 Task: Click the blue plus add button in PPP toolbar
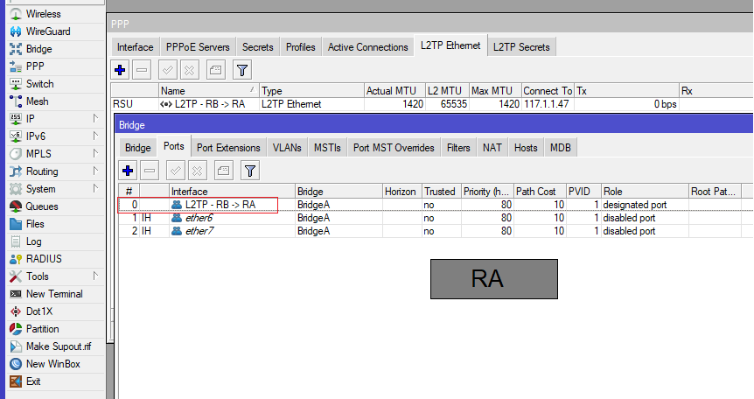tap(121, 69)
